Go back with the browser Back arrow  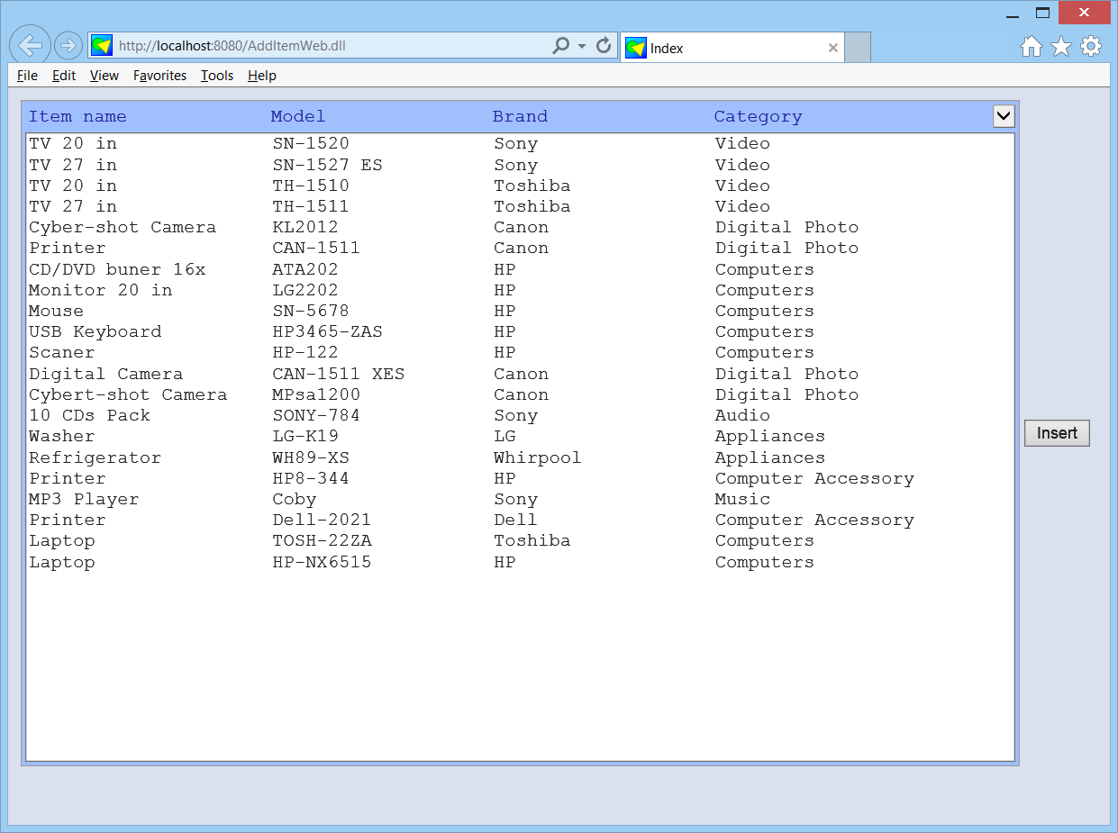(30, 45)
